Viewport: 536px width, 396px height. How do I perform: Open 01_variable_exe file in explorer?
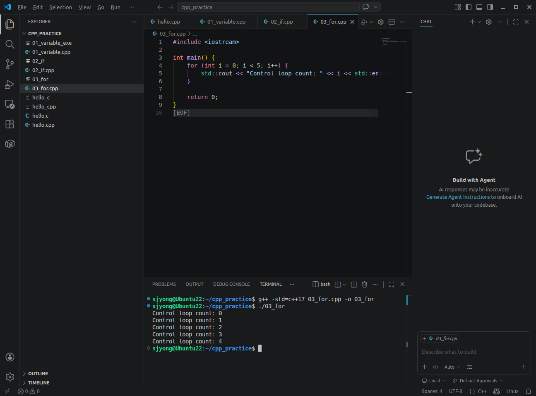(52, 43)
